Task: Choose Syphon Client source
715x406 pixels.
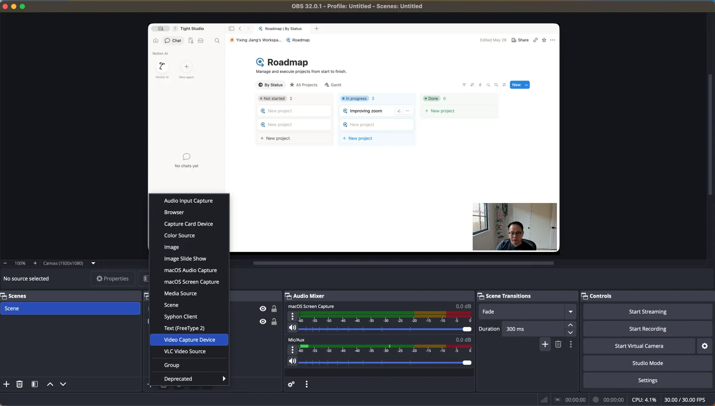Action: [x=189, y=317]
